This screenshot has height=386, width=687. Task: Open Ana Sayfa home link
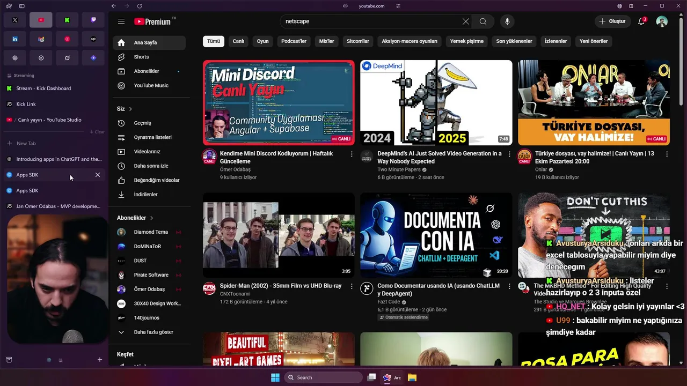(x=149, y=42)
